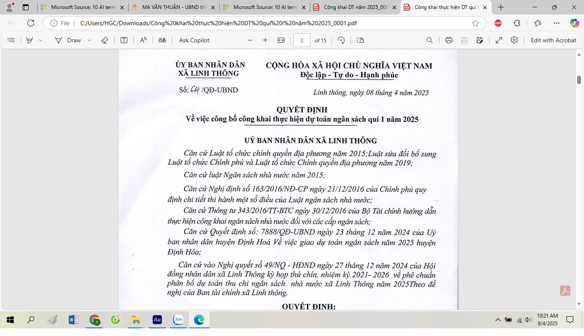Open the Extensions puzzle menu
The width and height of the screenshot is (584, 336).
[x=517, y=23]
